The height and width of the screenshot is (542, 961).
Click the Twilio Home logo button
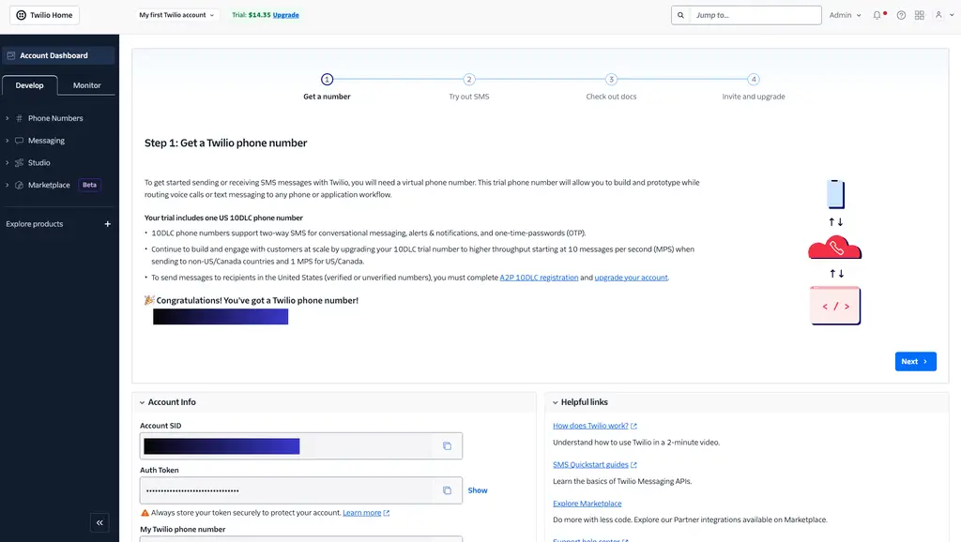click(x=44, y=15)
